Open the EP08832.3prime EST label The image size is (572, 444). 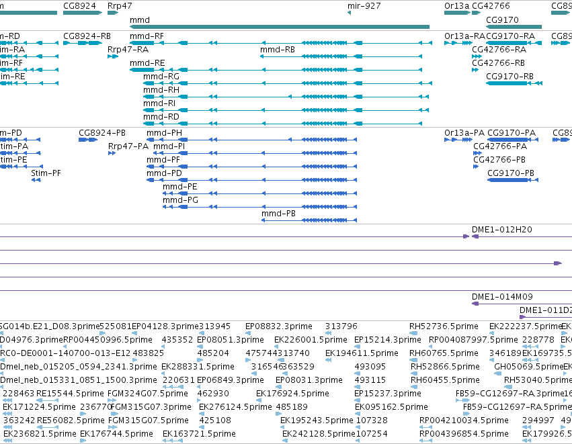279,326
